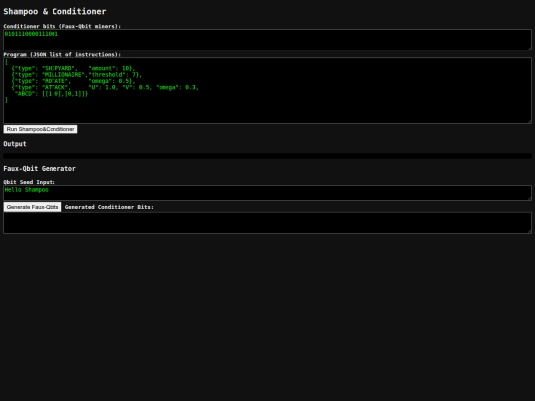Click the ABCD matrix line
The height and width of the screenshot is (401, 535).
(52, 94)
